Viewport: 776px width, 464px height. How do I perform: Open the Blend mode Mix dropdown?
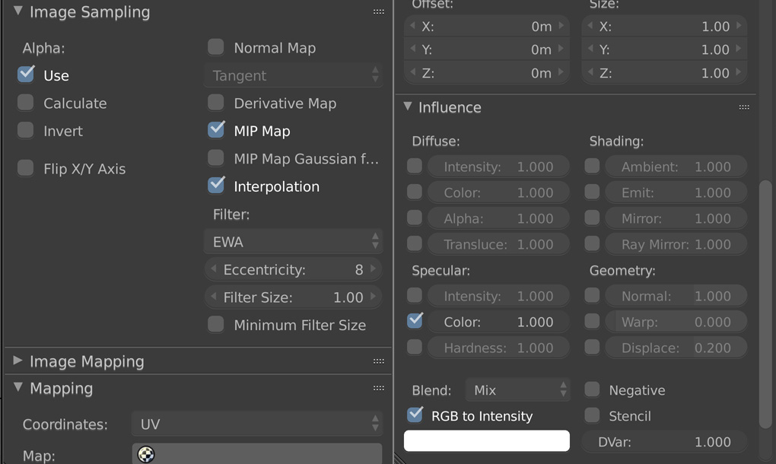(x=517, y=390)
